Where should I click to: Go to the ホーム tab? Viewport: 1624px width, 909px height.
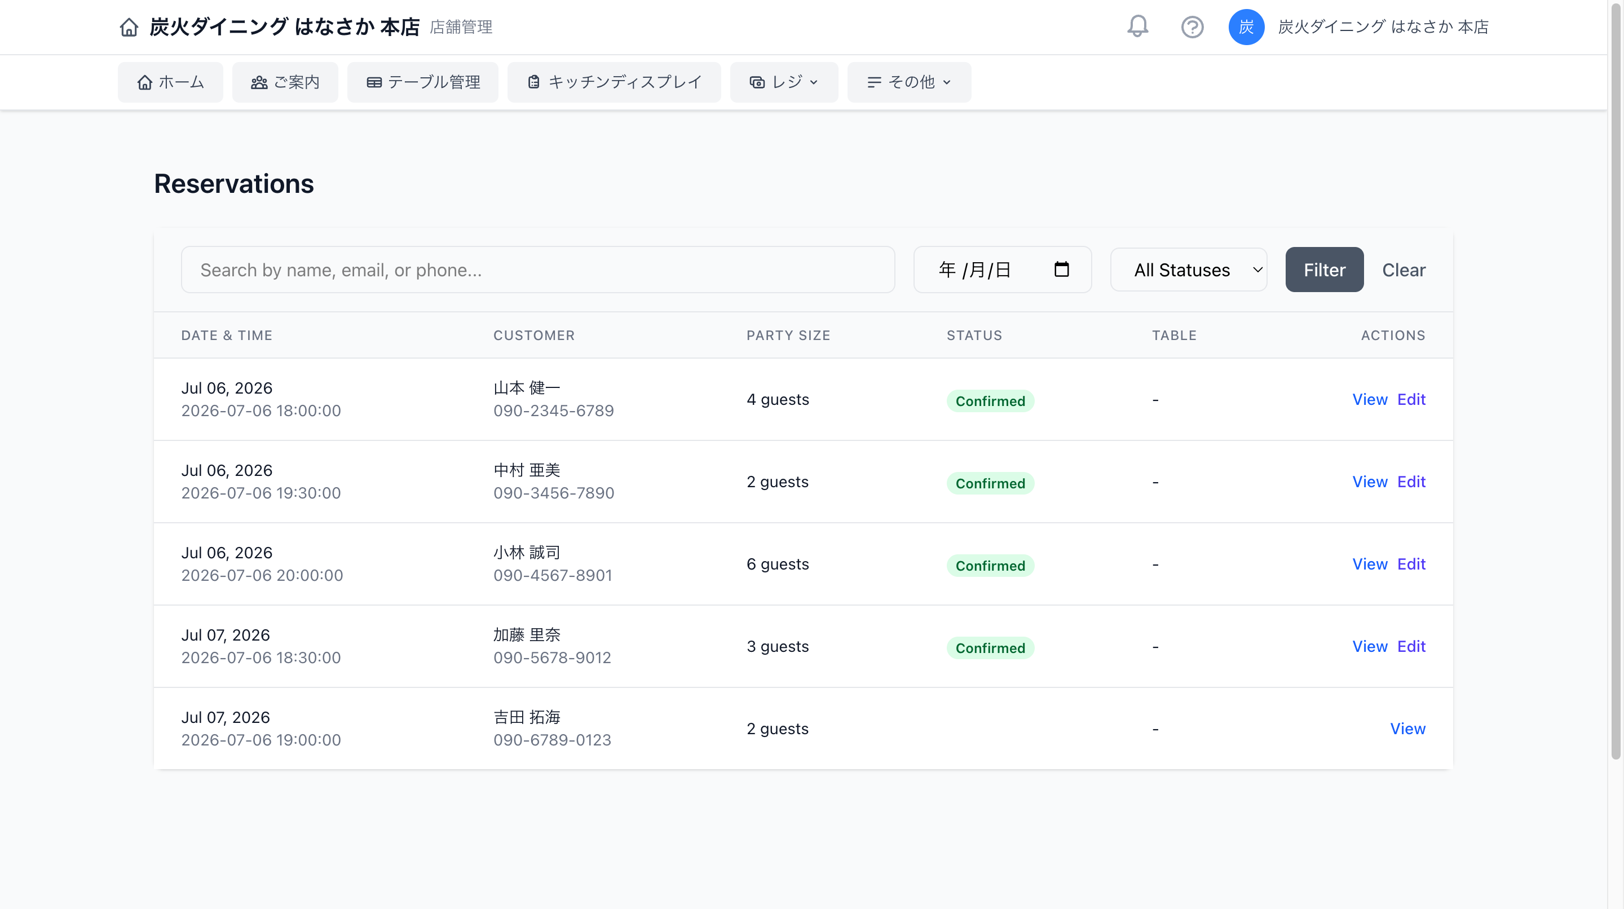[170, 82]
